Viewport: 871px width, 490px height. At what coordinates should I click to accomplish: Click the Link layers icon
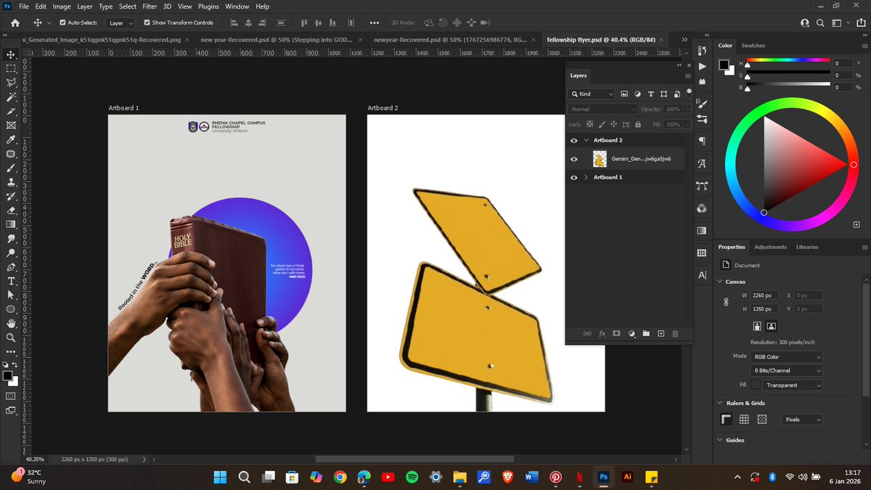click(586, 333)
